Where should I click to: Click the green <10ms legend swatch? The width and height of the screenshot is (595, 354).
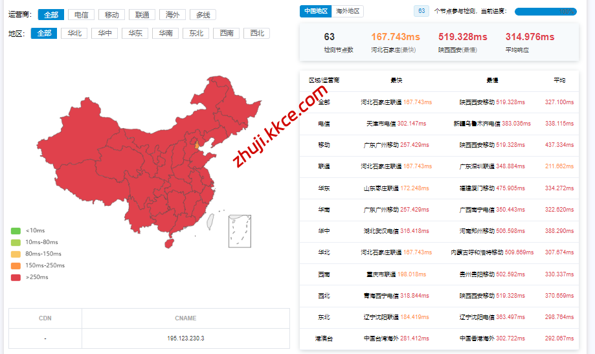pyautogui.click(x=16, y=230)
